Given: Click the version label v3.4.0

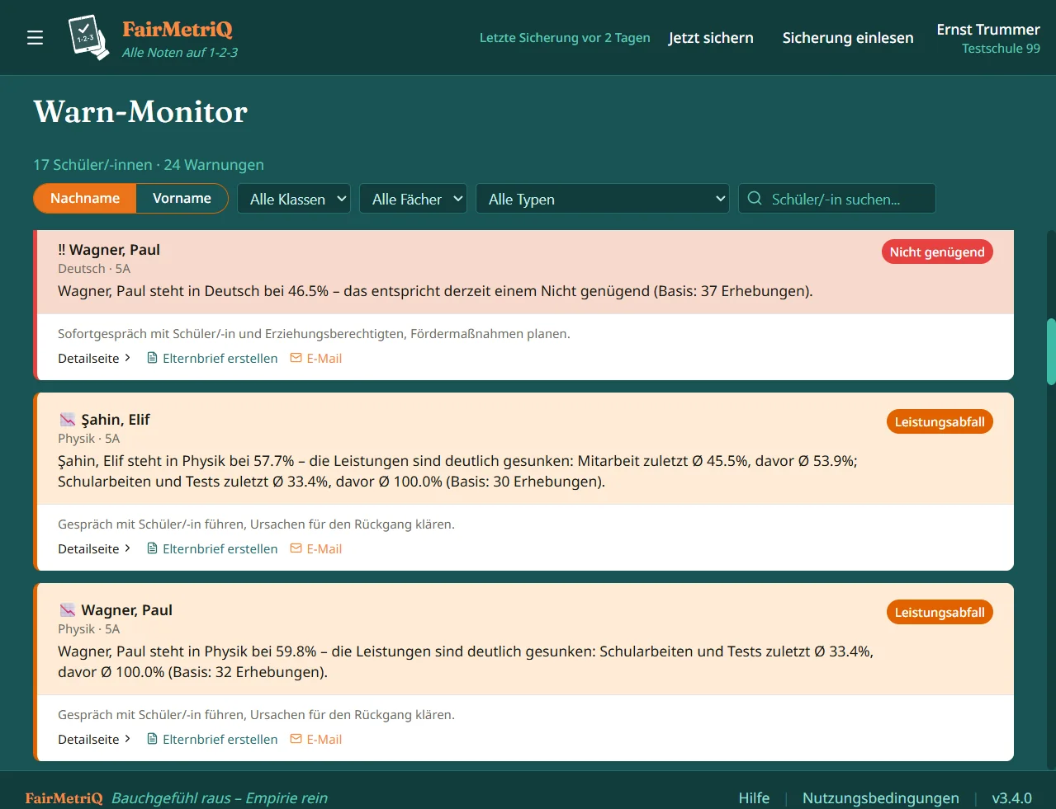Looking at the screenshot, I should [x=1011, y=797].
